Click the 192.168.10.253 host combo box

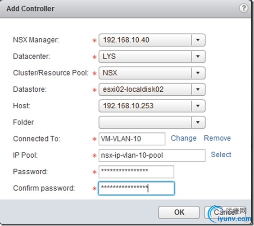click(152, 106)
